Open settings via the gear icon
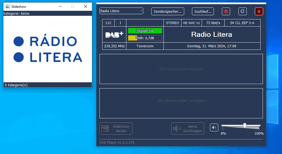282x154 pixels. coord(243,12)
